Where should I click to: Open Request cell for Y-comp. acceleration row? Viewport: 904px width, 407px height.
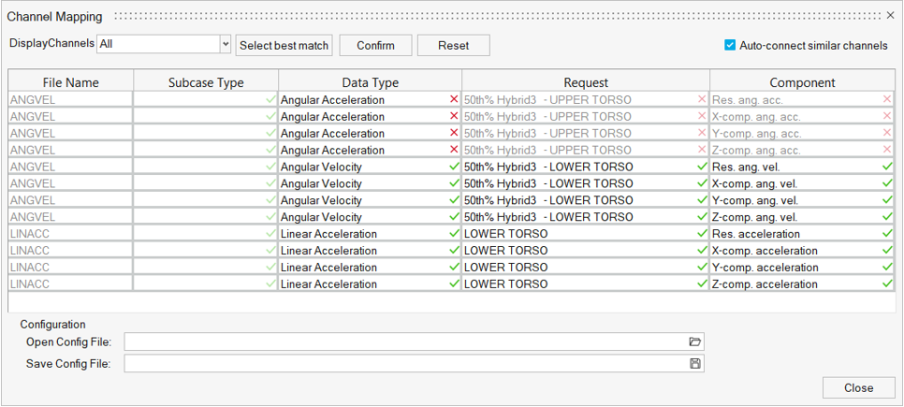(580, 268)
